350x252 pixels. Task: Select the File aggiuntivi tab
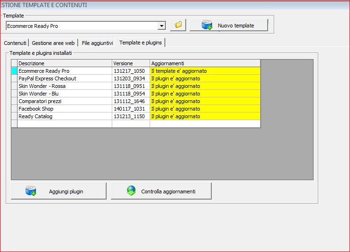(97, 43)
